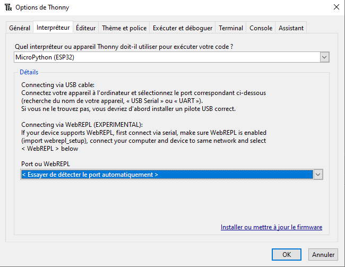Image resolution: width=345 pixels, height=267 pixels.
Task: Open Installer ou mettre à jour le firmware link
Action: (271, 227)
